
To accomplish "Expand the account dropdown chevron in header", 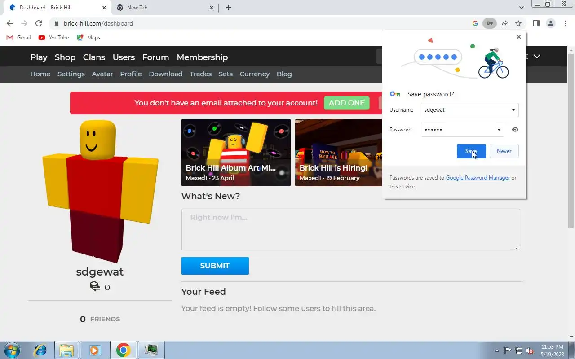I will click(x=536, y=57).
